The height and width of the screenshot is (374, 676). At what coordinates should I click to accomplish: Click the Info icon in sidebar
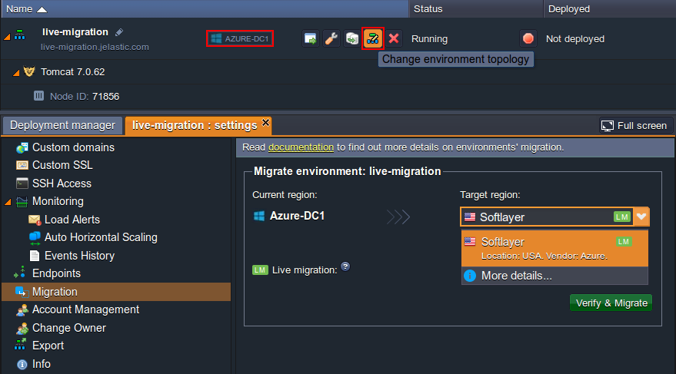[x=22, y=365]
